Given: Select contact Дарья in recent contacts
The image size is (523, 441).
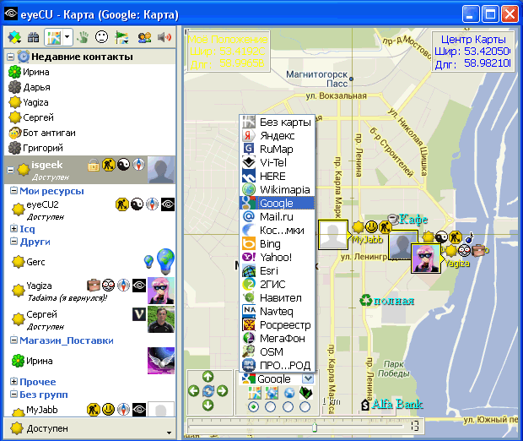Looking at the screenshot, I should point(37,87).
